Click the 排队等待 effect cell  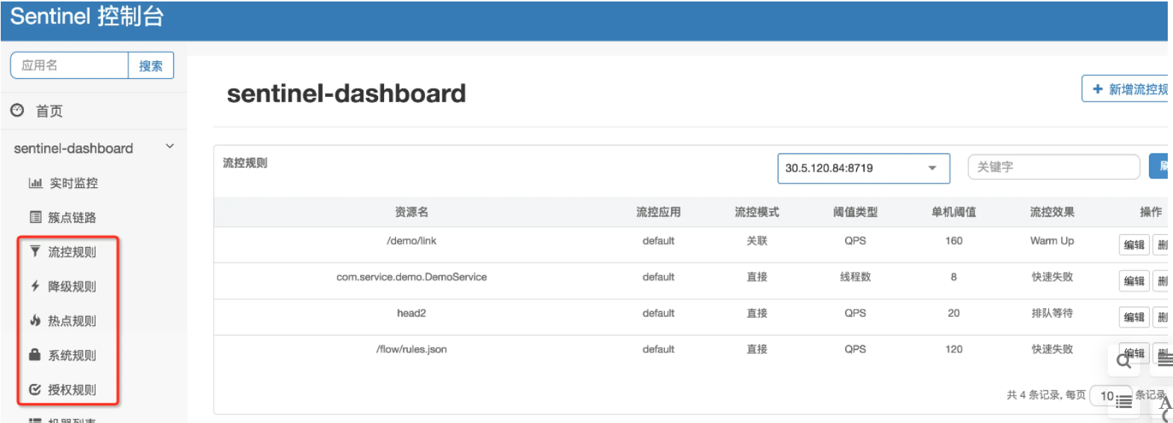click(x=1052, y=313)
